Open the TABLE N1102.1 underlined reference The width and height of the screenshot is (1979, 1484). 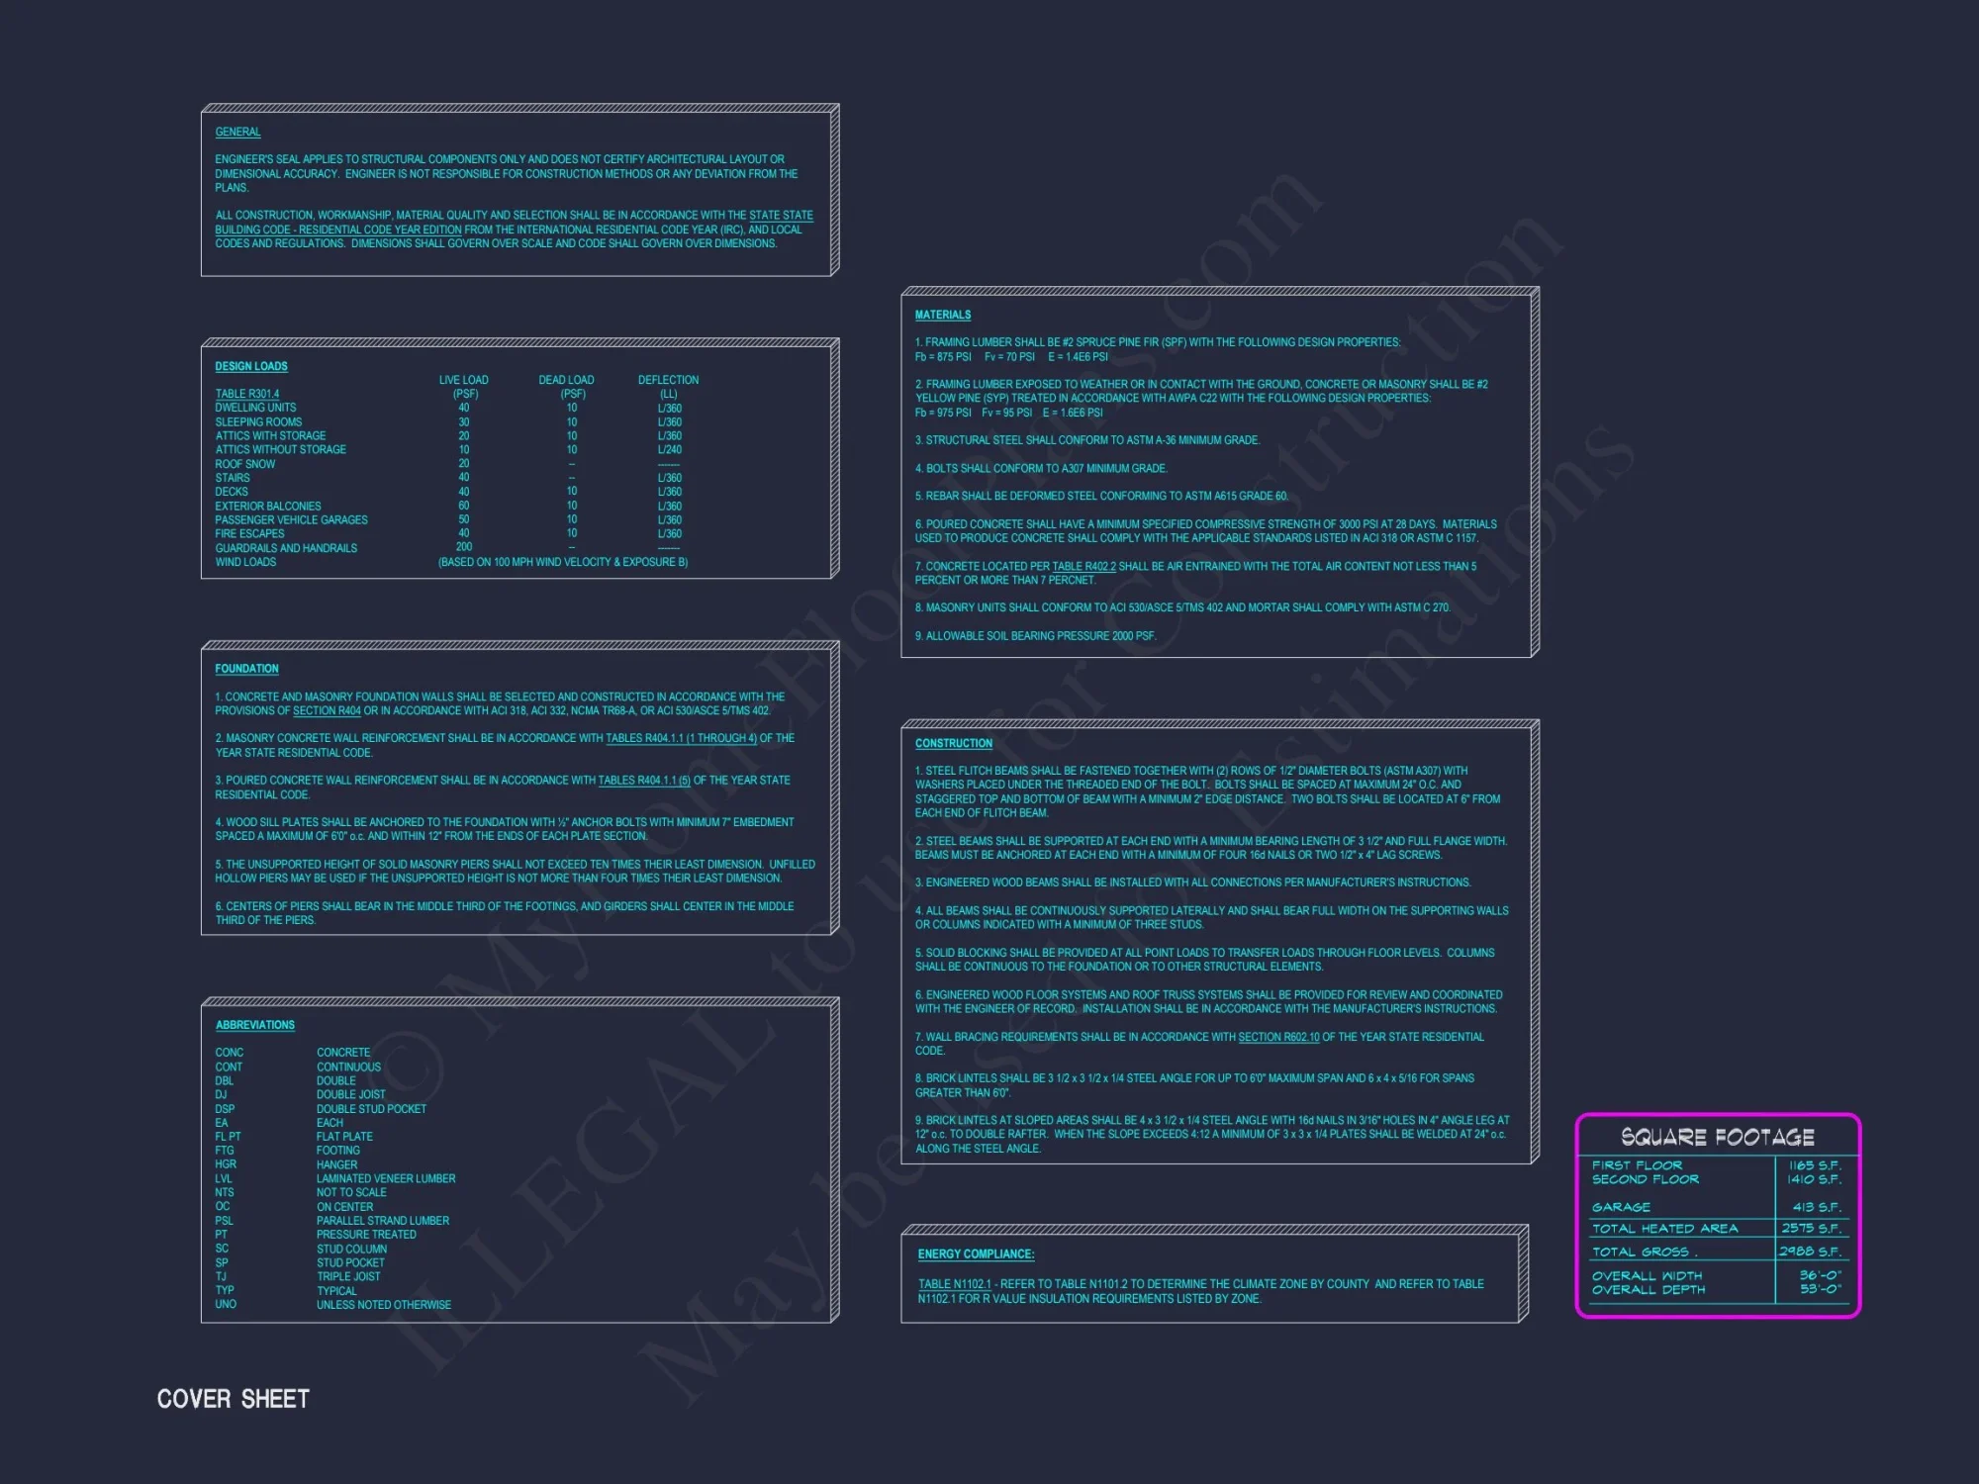pyautogui.click(x=954, y=1284)
